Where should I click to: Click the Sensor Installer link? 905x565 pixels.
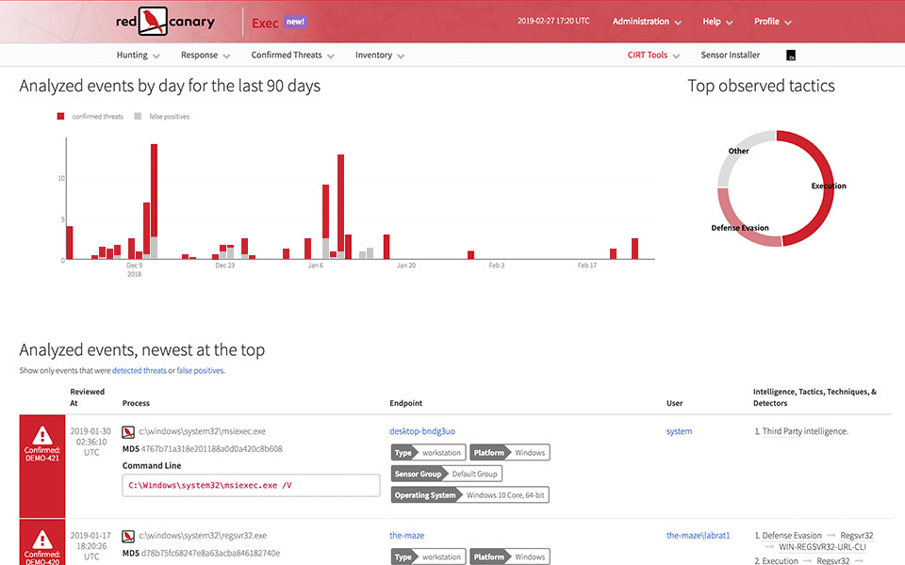(x=730, y=56)
